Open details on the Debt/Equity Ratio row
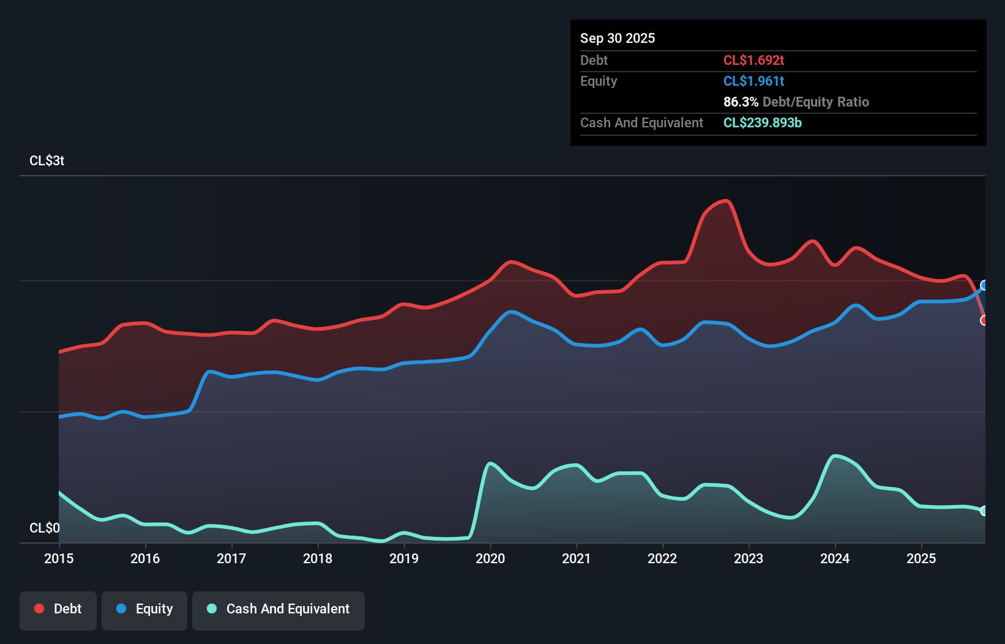 tap(796, 102)
